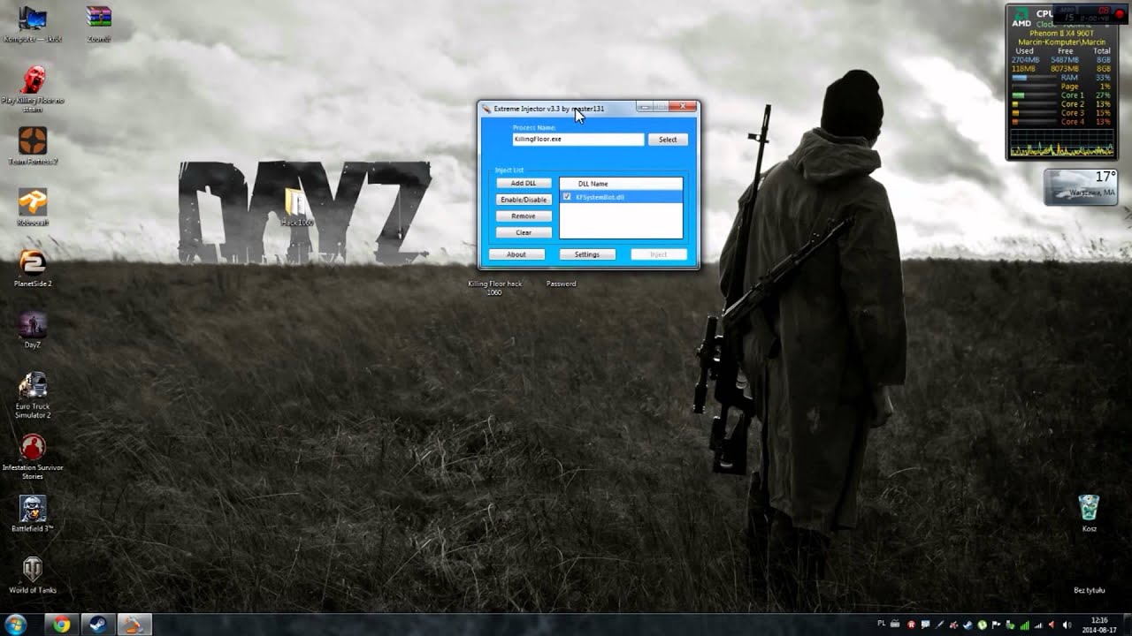Click the PL language indicator
Image resolution: width=1132 pixels, height=636 pixels.
coord(882,624)
